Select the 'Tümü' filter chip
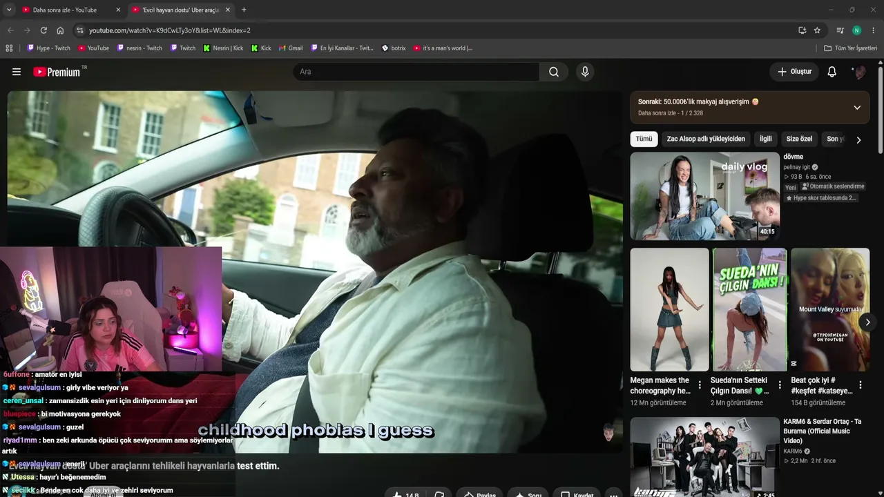Image resolution: width=884 pixels, height=497 pixels. (x=644, y=139)
